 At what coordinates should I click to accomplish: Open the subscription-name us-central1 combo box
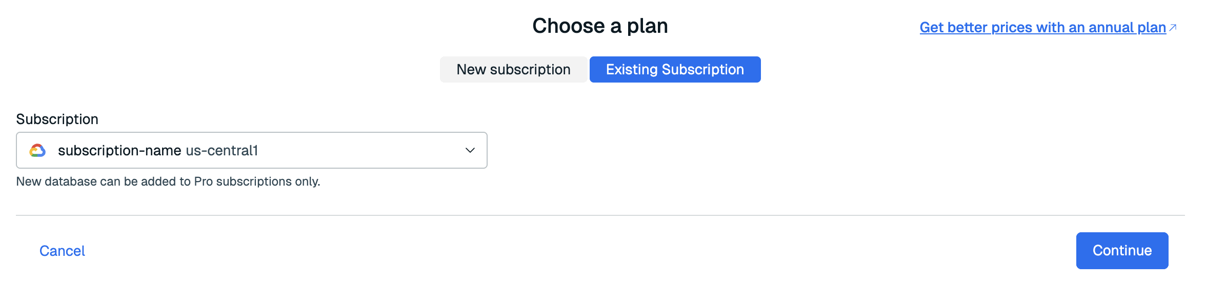tap(251, 150)
